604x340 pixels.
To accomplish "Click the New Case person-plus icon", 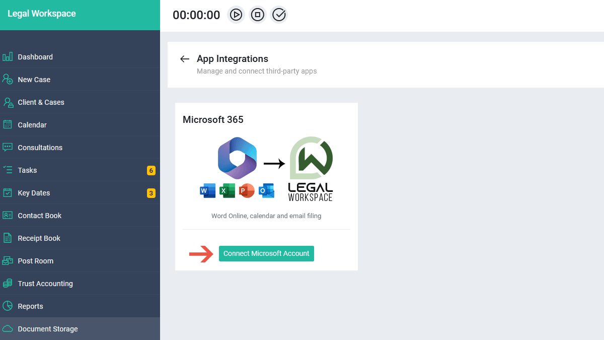I will click(x=8, y=80).
